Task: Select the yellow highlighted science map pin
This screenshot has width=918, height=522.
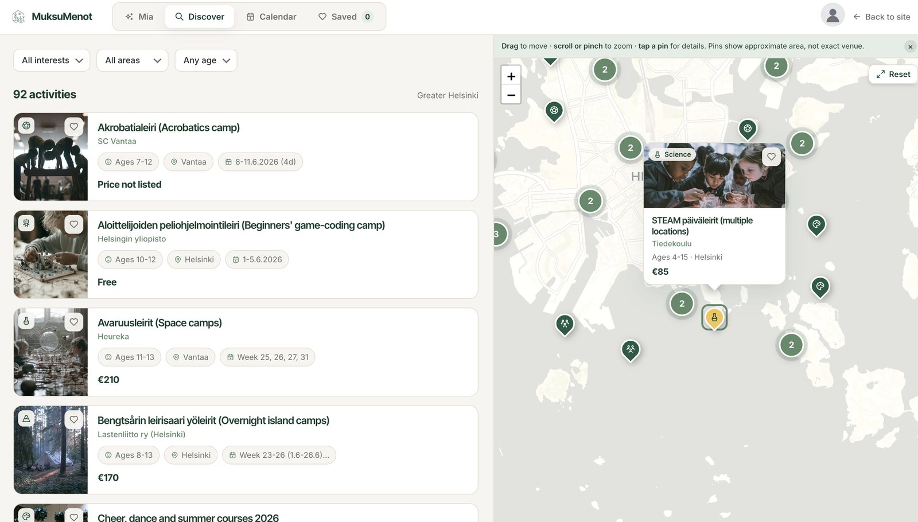Action: (x=714, y=317)
